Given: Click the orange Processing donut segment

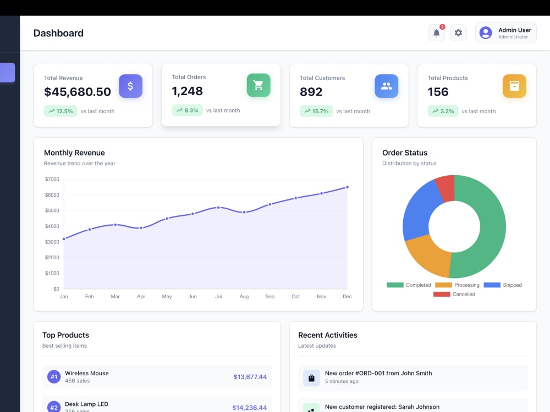Looking at the screenshot, I should coord(430,257).
